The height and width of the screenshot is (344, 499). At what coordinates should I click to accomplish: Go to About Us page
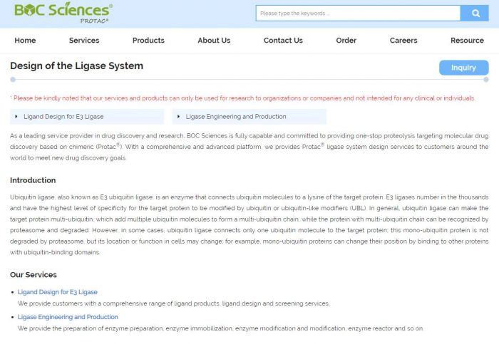[214, 41]
